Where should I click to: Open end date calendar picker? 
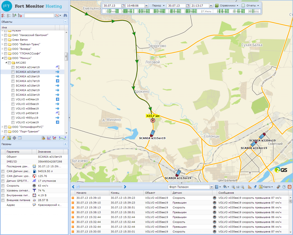tap(188, 6)
